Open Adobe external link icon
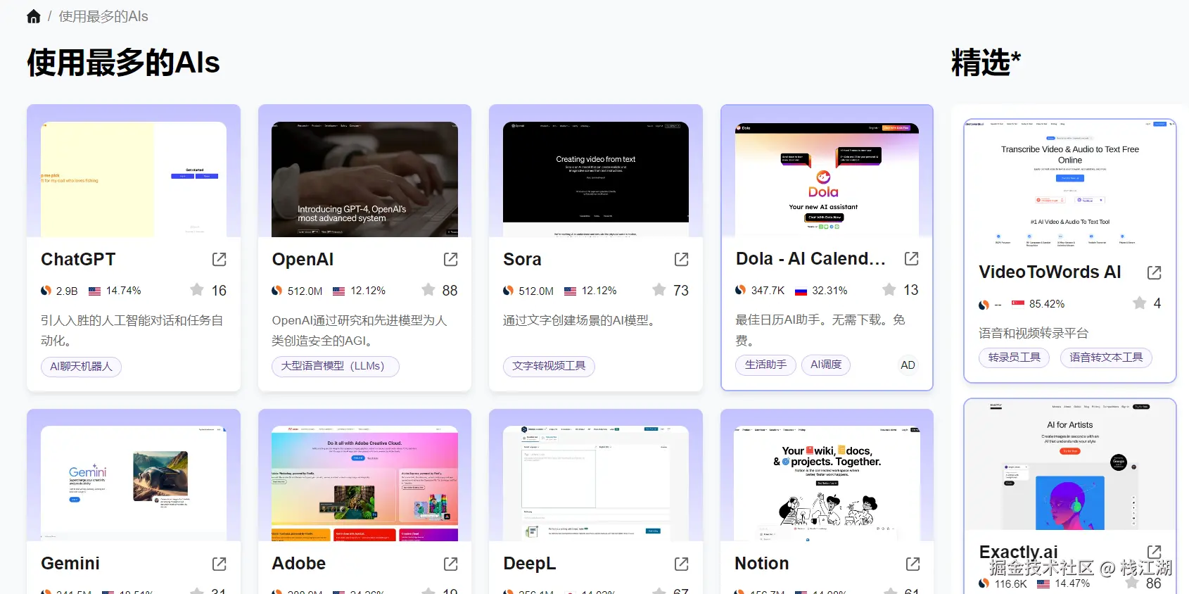The image size is (1189, 594). click(451, 564)
